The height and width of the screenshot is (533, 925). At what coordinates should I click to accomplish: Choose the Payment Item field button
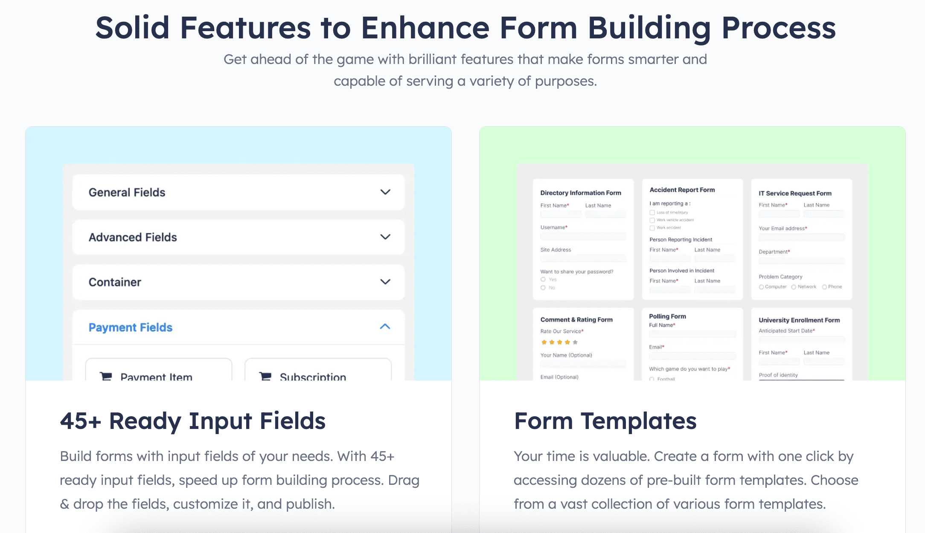159,370
